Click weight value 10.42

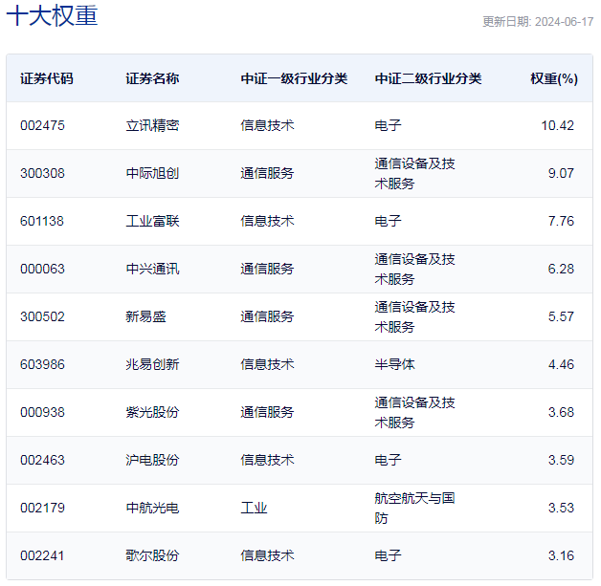pos(557,125)
